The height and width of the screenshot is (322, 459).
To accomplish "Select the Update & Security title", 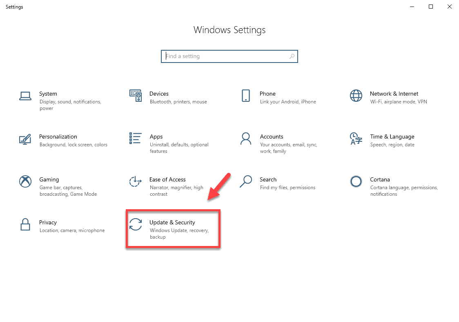I will (x=172, y=222).
